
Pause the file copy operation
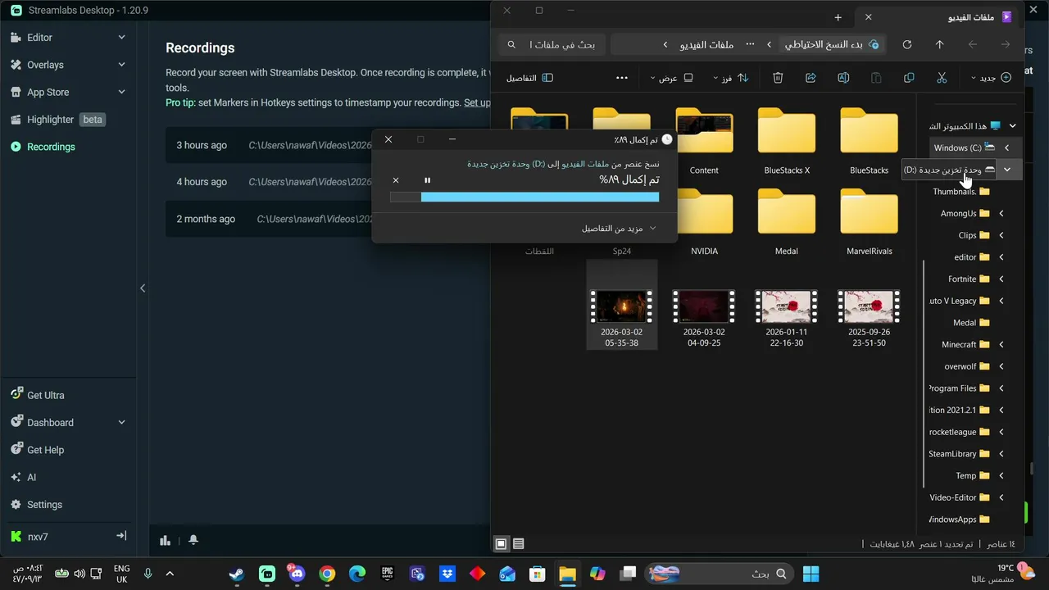pos(427,180)
